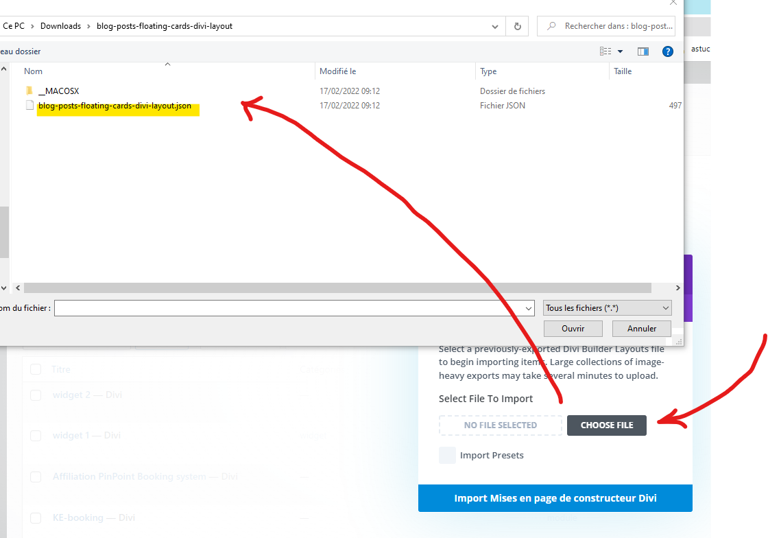
Task: Click the view layout mode icon
Action: [605, 51]
